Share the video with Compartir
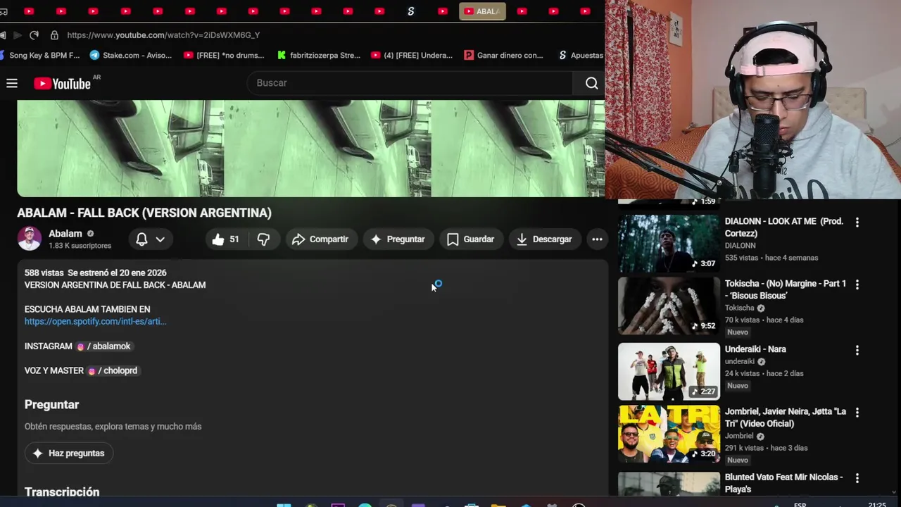This screenshot has height=507, width=901. point(320,239)
